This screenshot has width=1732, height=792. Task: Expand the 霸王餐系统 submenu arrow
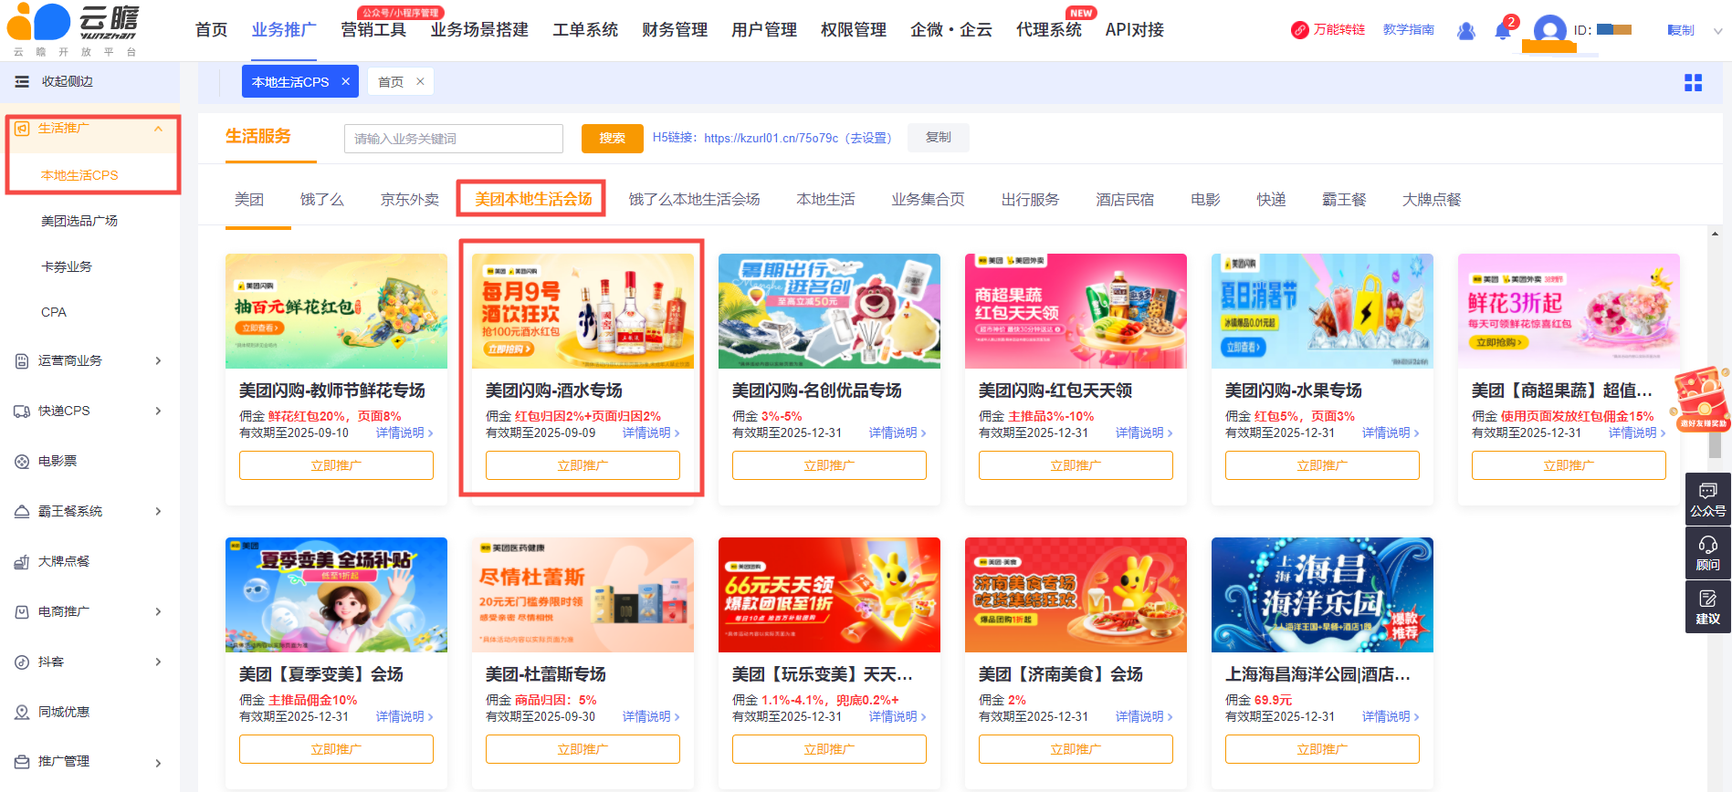tap(158, 511)
